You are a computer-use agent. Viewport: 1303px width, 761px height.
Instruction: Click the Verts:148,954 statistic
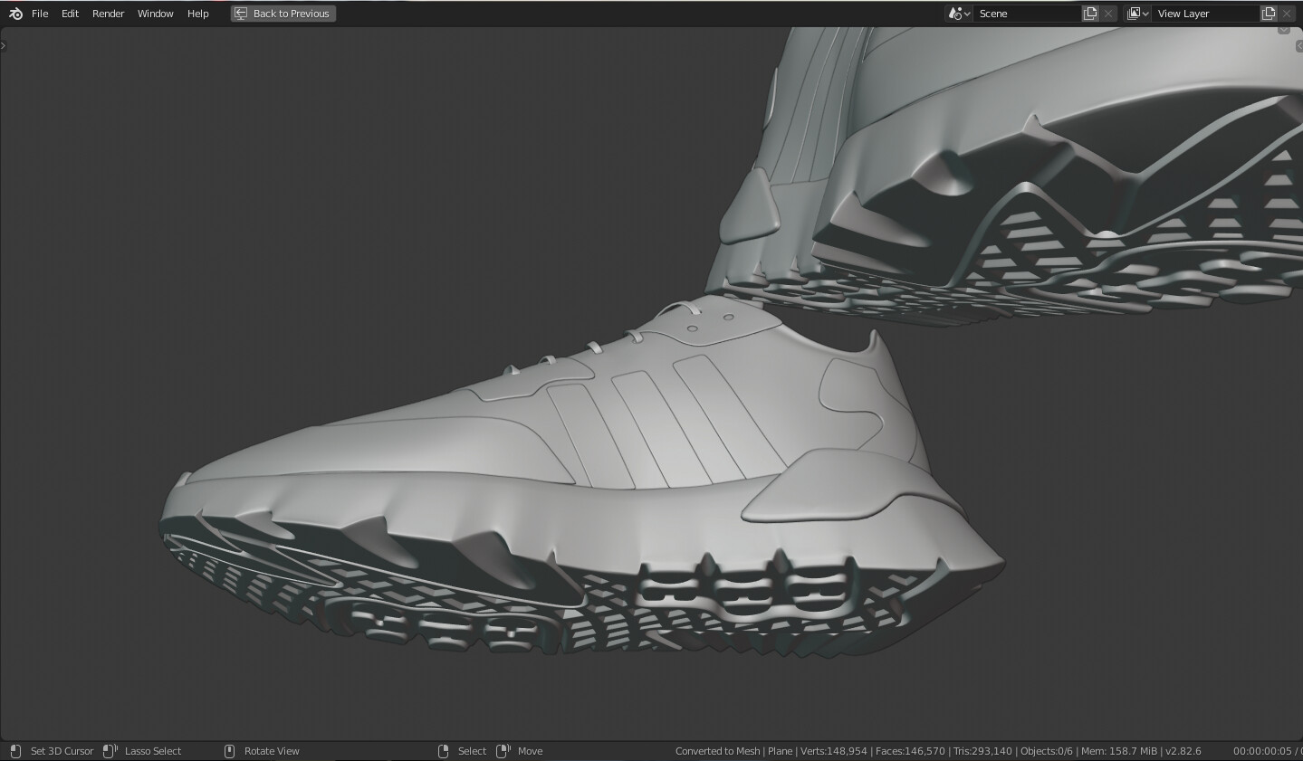click(x=834, y=751)
